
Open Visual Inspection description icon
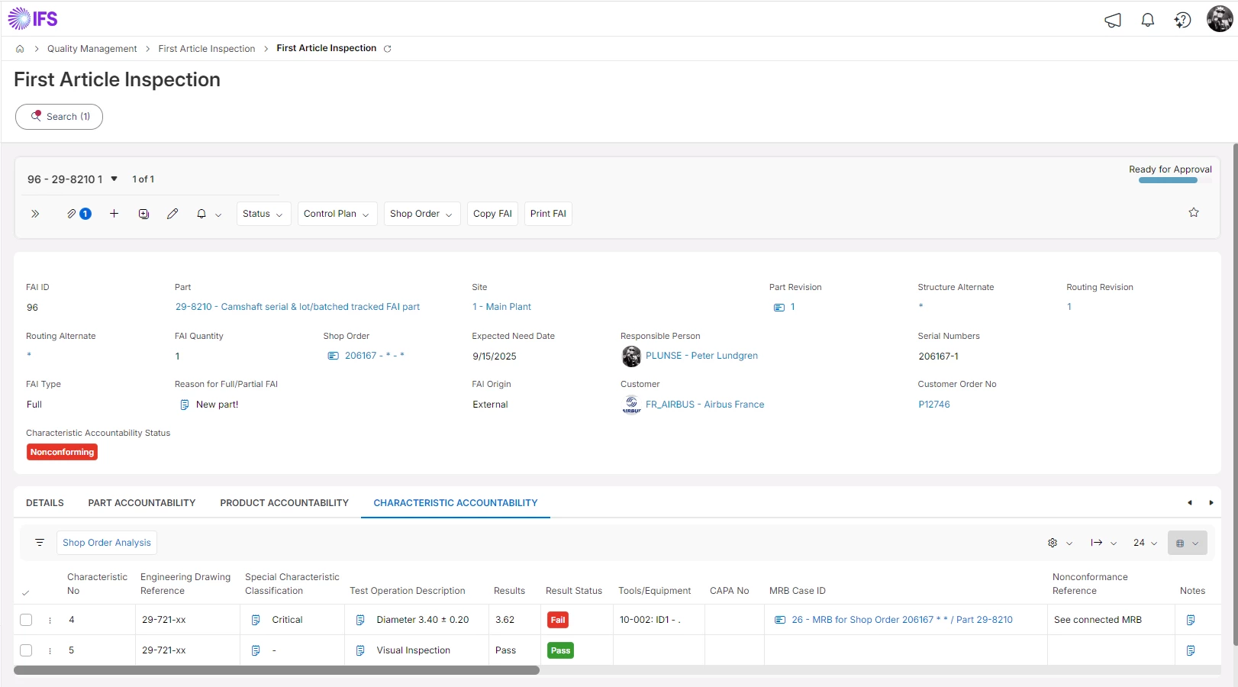[x=360, y=650]
